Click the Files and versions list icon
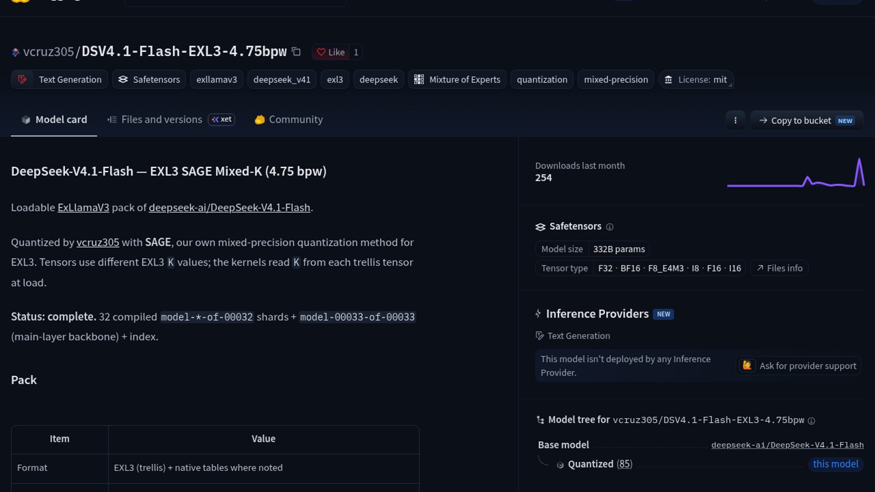 coord(112,120)
